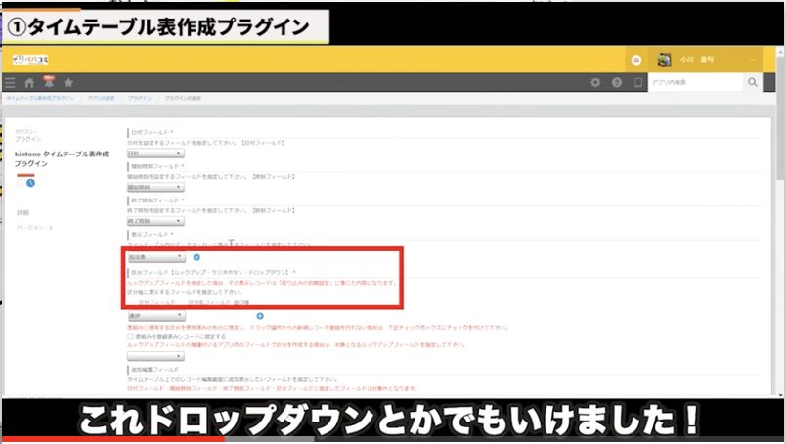Open the favorites star icon
The width and height of the screenshot is (786, 444).
68,83
